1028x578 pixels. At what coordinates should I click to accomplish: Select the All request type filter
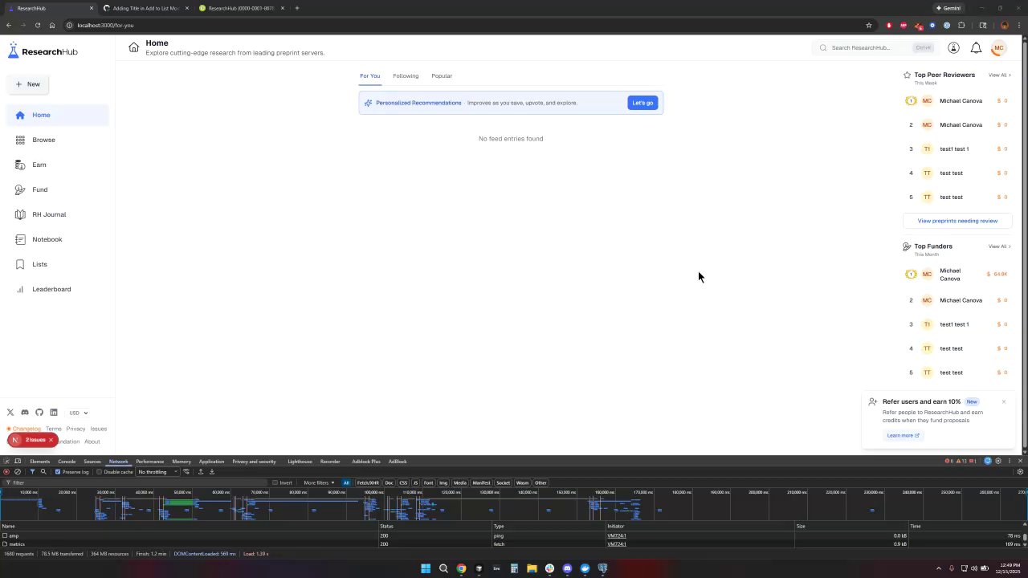click(346, 483)
